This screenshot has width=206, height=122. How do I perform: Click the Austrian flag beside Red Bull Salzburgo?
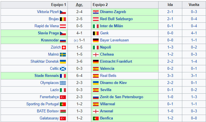pos(96,19)
